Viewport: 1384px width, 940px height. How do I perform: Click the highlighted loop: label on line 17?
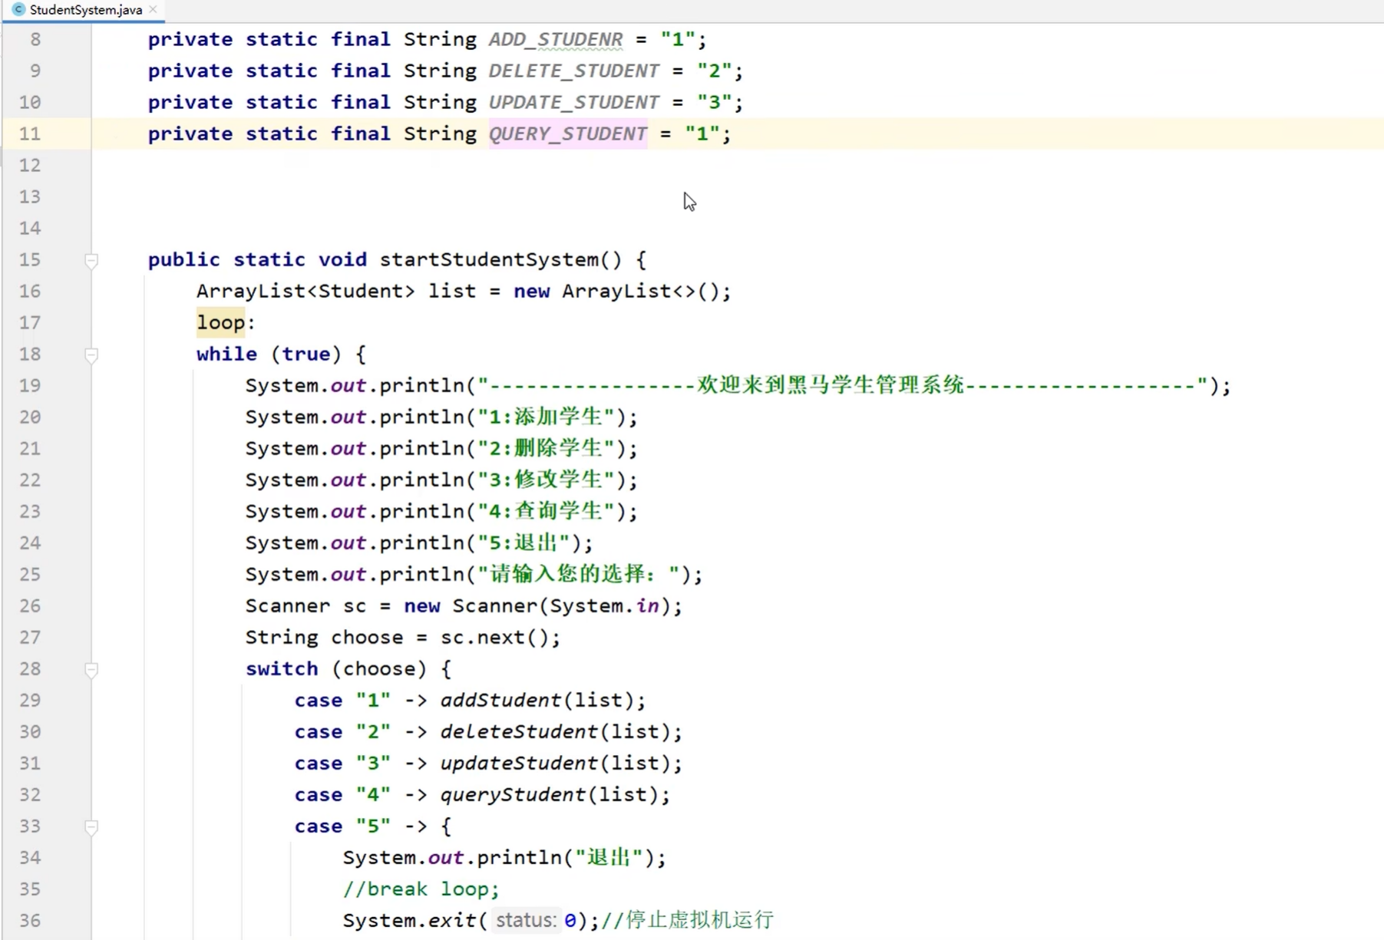click(x=220, y=322)
